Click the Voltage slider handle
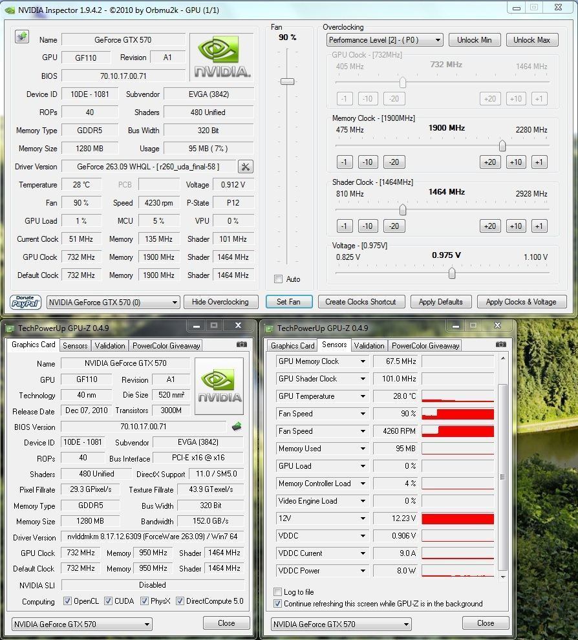 (x=451, y=273)
